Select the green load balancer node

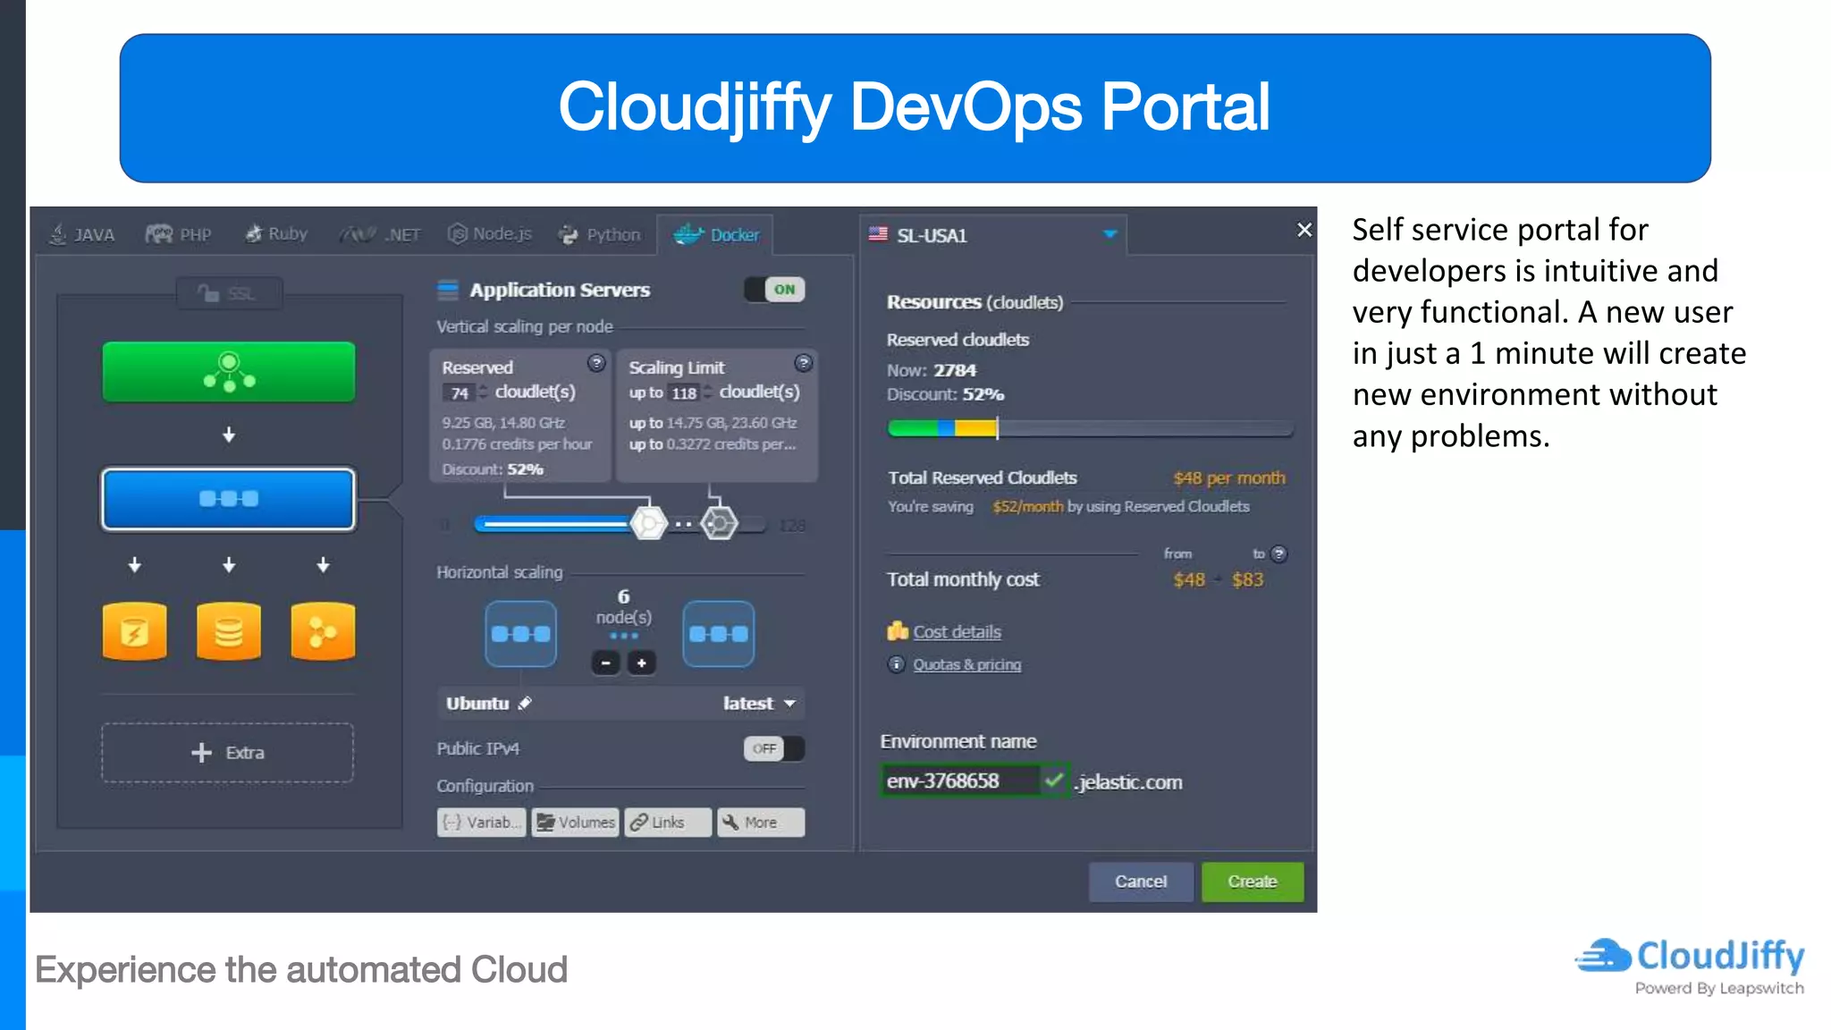point(229,372)
